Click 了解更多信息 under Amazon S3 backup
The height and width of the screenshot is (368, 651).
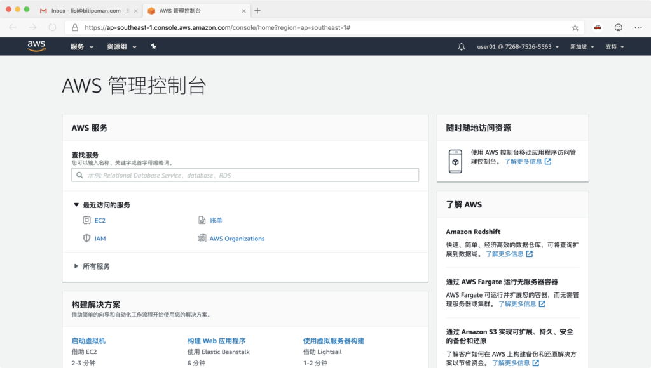tap(511, 363)
